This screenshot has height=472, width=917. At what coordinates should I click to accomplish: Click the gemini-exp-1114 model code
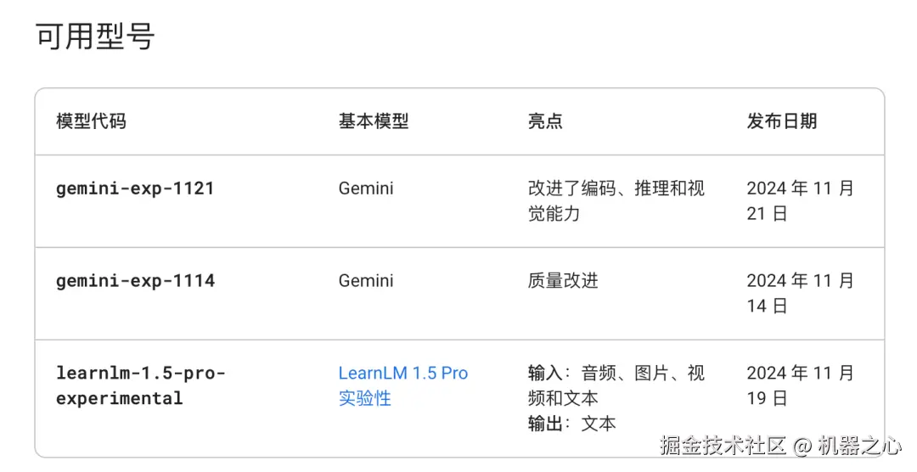135,281
